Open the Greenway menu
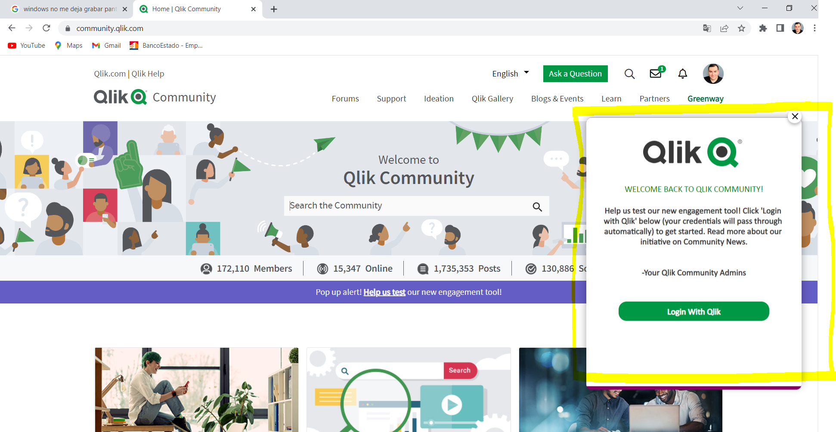 coord(705,98)
